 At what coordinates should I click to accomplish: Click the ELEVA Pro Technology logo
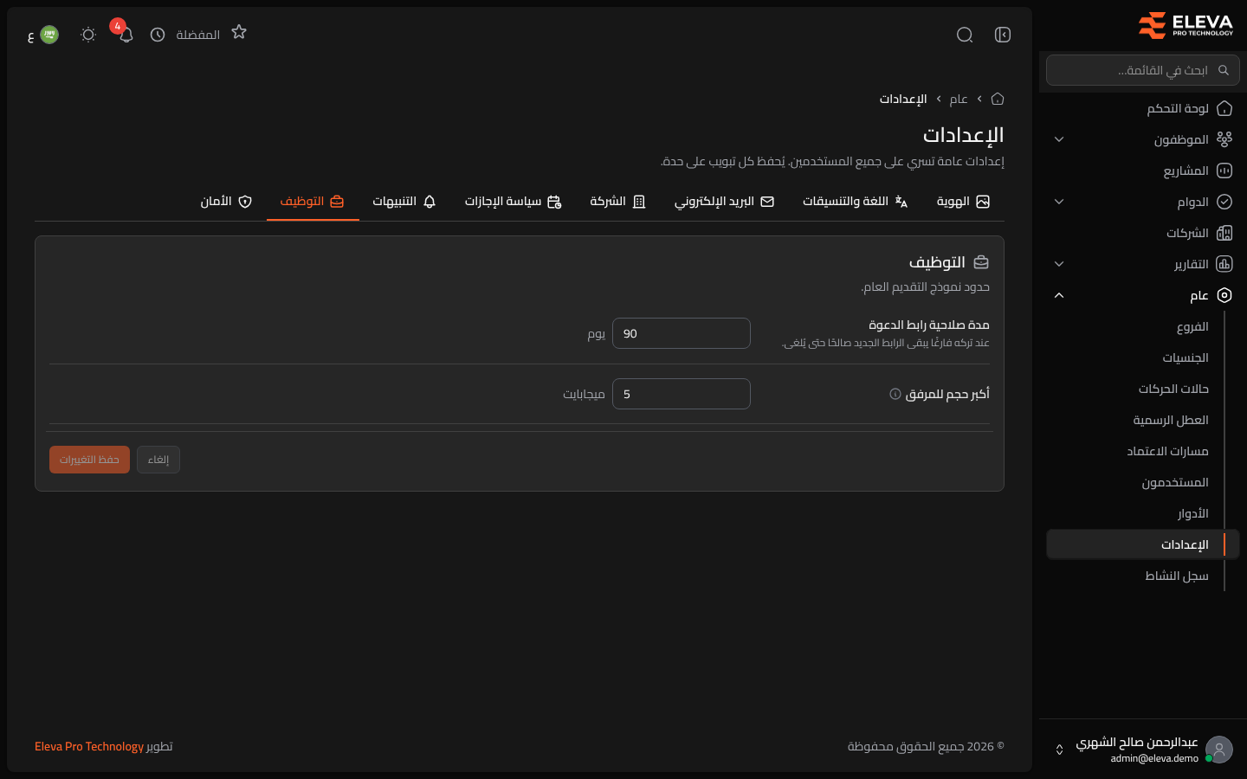click(x=1186, y=25)
